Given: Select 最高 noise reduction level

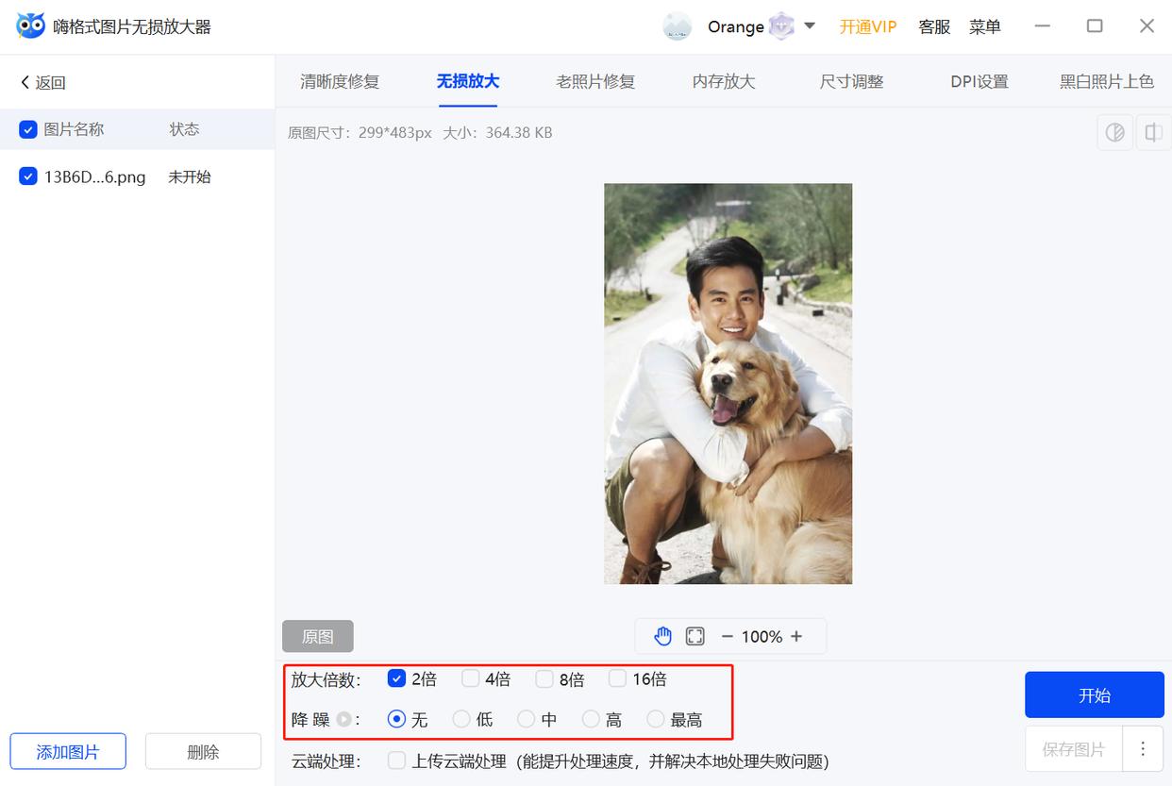Looking at the screenshot, I should 656,719.
